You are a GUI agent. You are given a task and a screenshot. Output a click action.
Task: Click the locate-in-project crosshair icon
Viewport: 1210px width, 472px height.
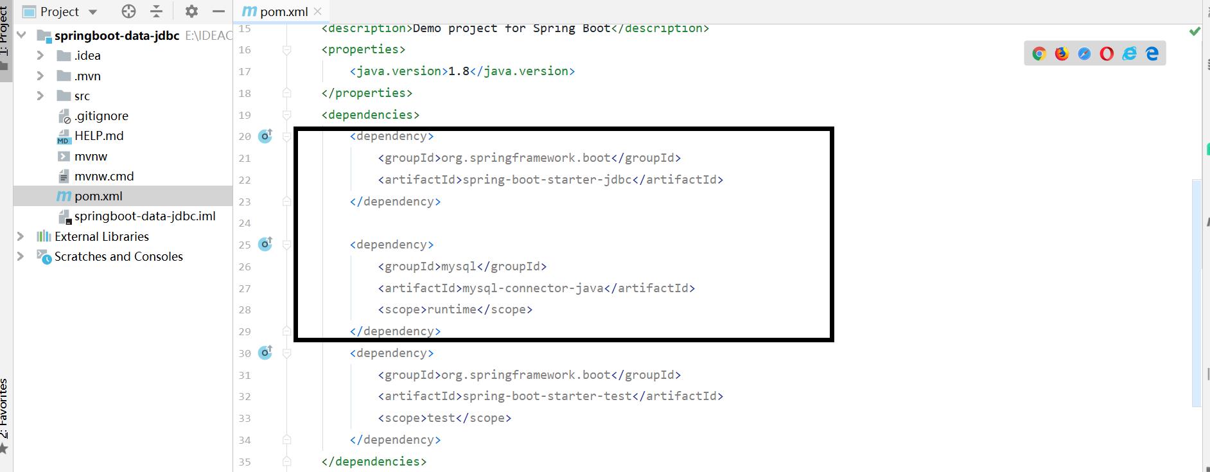click(x=128, y=11)
